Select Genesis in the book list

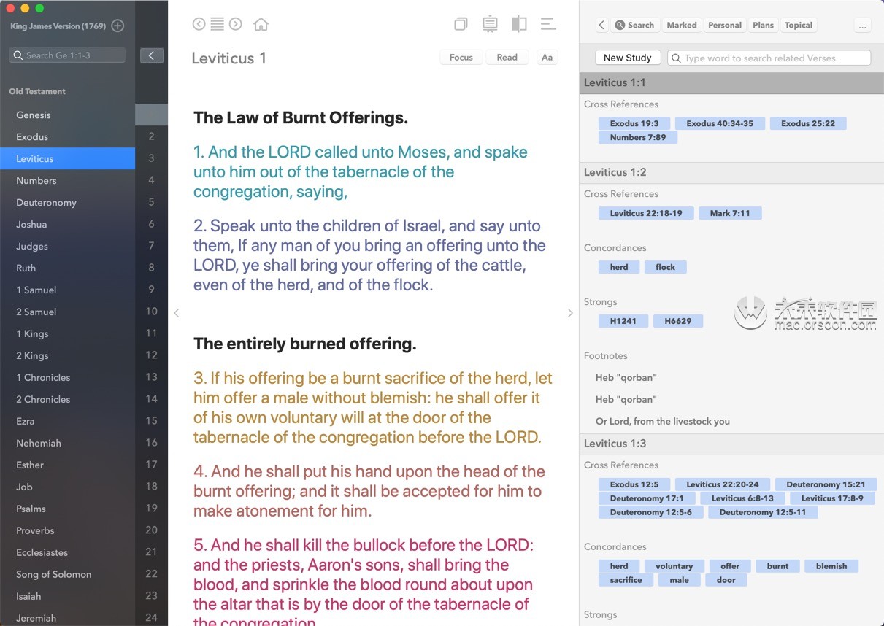(x=67, y=115)
